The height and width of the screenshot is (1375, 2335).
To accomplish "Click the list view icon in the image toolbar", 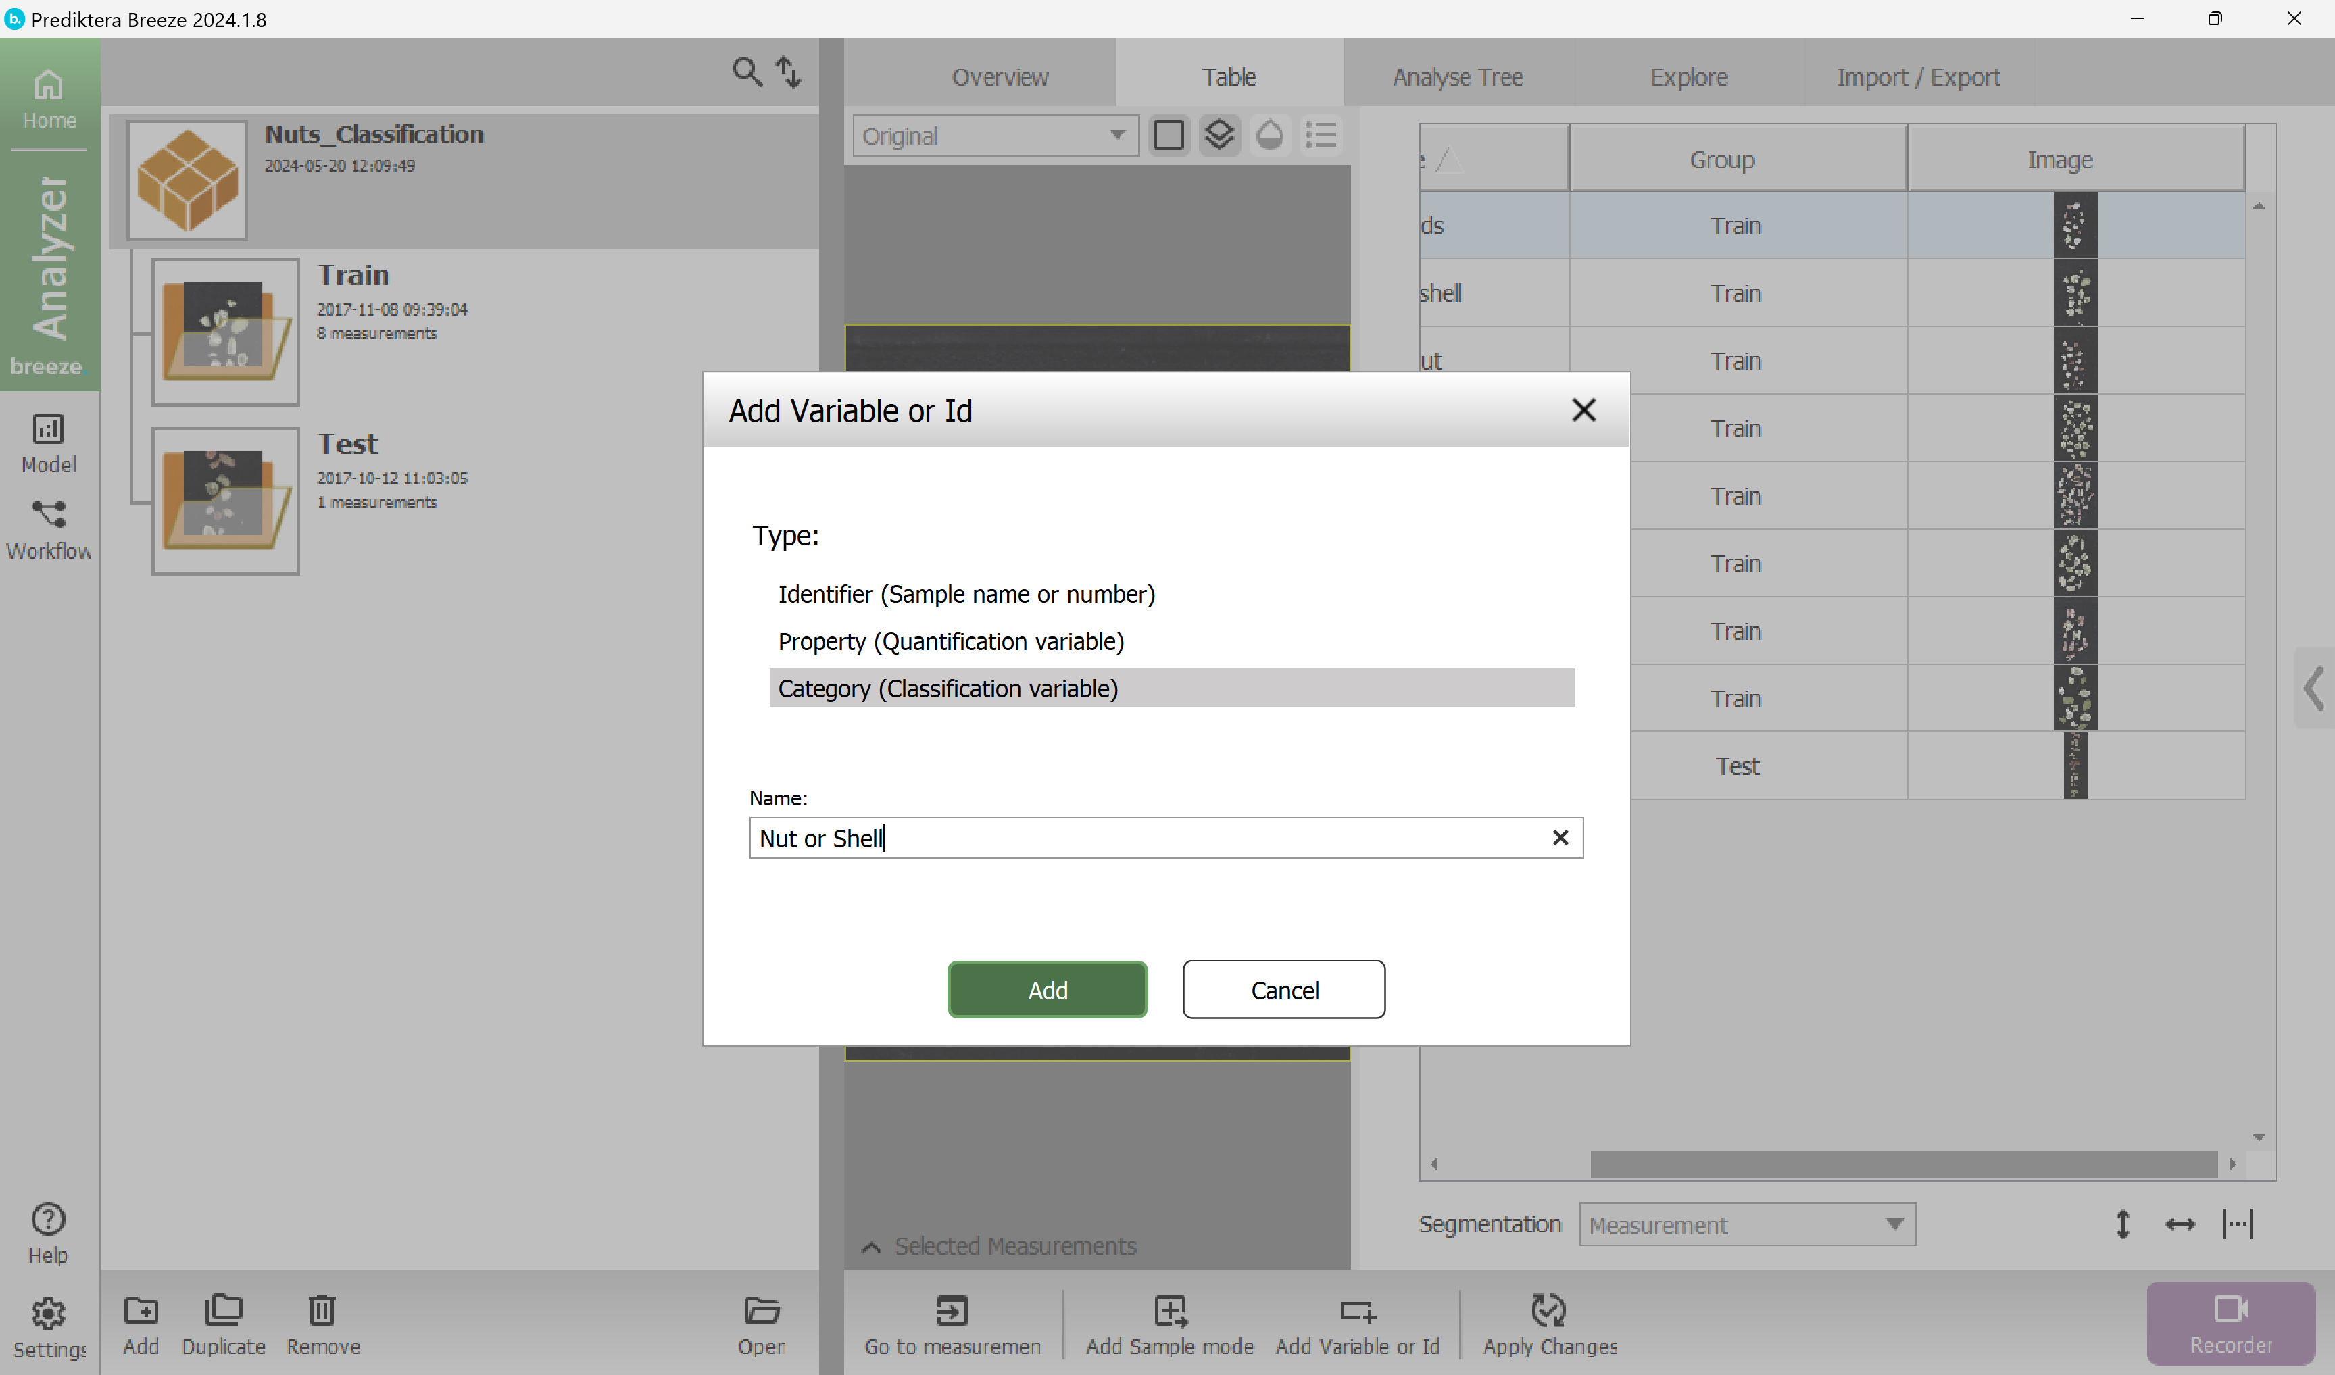I will (1321, 134).
